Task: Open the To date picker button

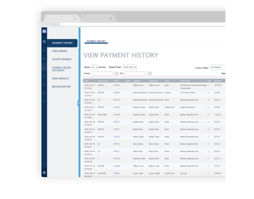Action: click(x=150, y=74)
